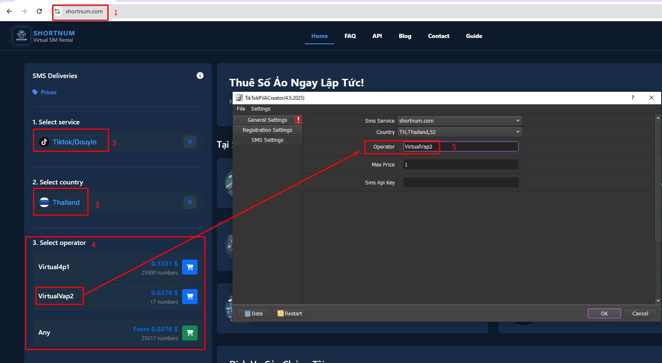Click the Sms Api Key field
Screen dimensions: 662x363
click(x=461, y=182)
